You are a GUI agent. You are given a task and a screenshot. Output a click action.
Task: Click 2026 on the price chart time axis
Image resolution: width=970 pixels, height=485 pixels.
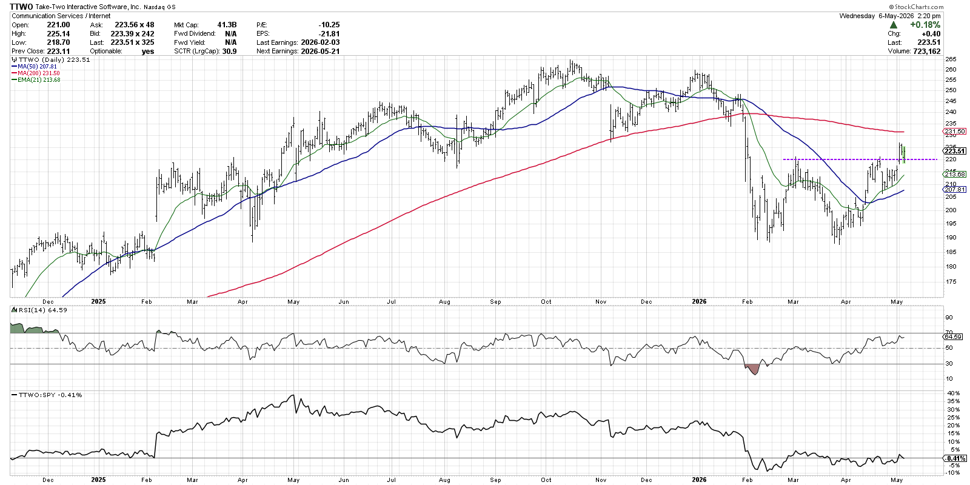click(x=699, y=301)
